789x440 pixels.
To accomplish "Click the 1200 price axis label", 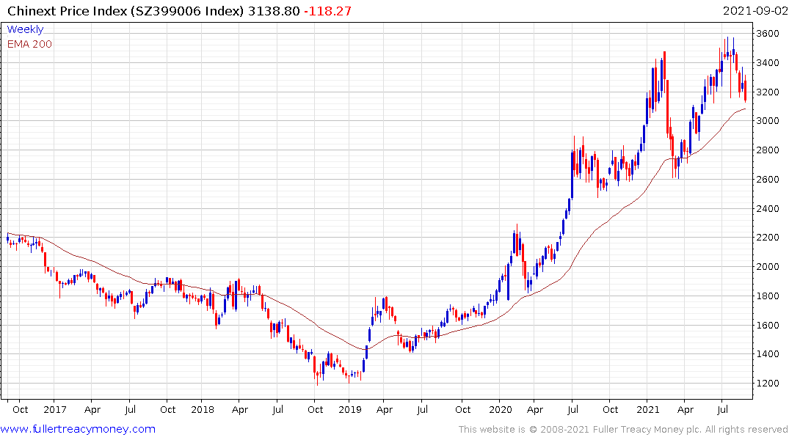I will click(x=768, y=384).
